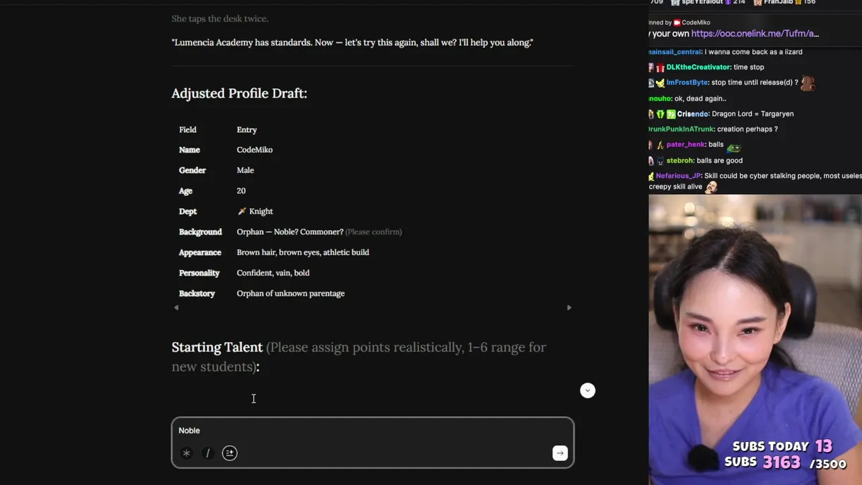Click the gift badge beside DLKtheCreativator
The image size is (862, 485).
coord(660,67)
